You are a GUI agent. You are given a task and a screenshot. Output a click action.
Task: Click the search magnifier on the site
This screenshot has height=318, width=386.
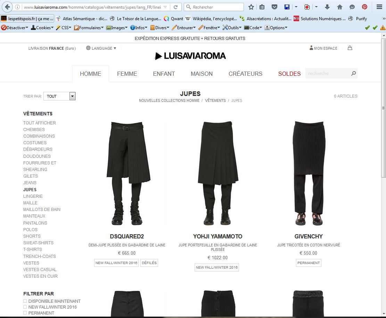click(353, 73)
